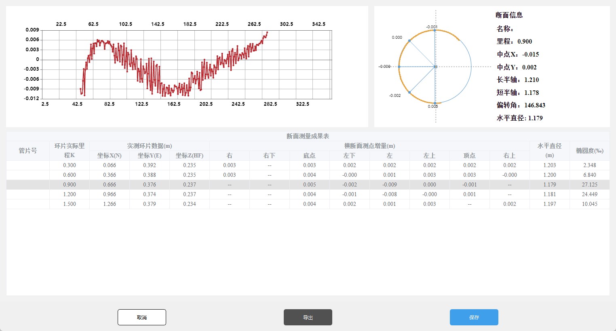Screen dimensions: 616x331
Task: Click the 左上 column header
Action: [x=429, y=155]
